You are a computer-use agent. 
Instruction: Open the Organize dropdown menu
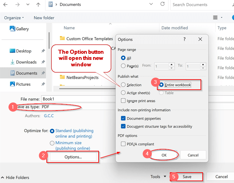[x=14, y=18]
